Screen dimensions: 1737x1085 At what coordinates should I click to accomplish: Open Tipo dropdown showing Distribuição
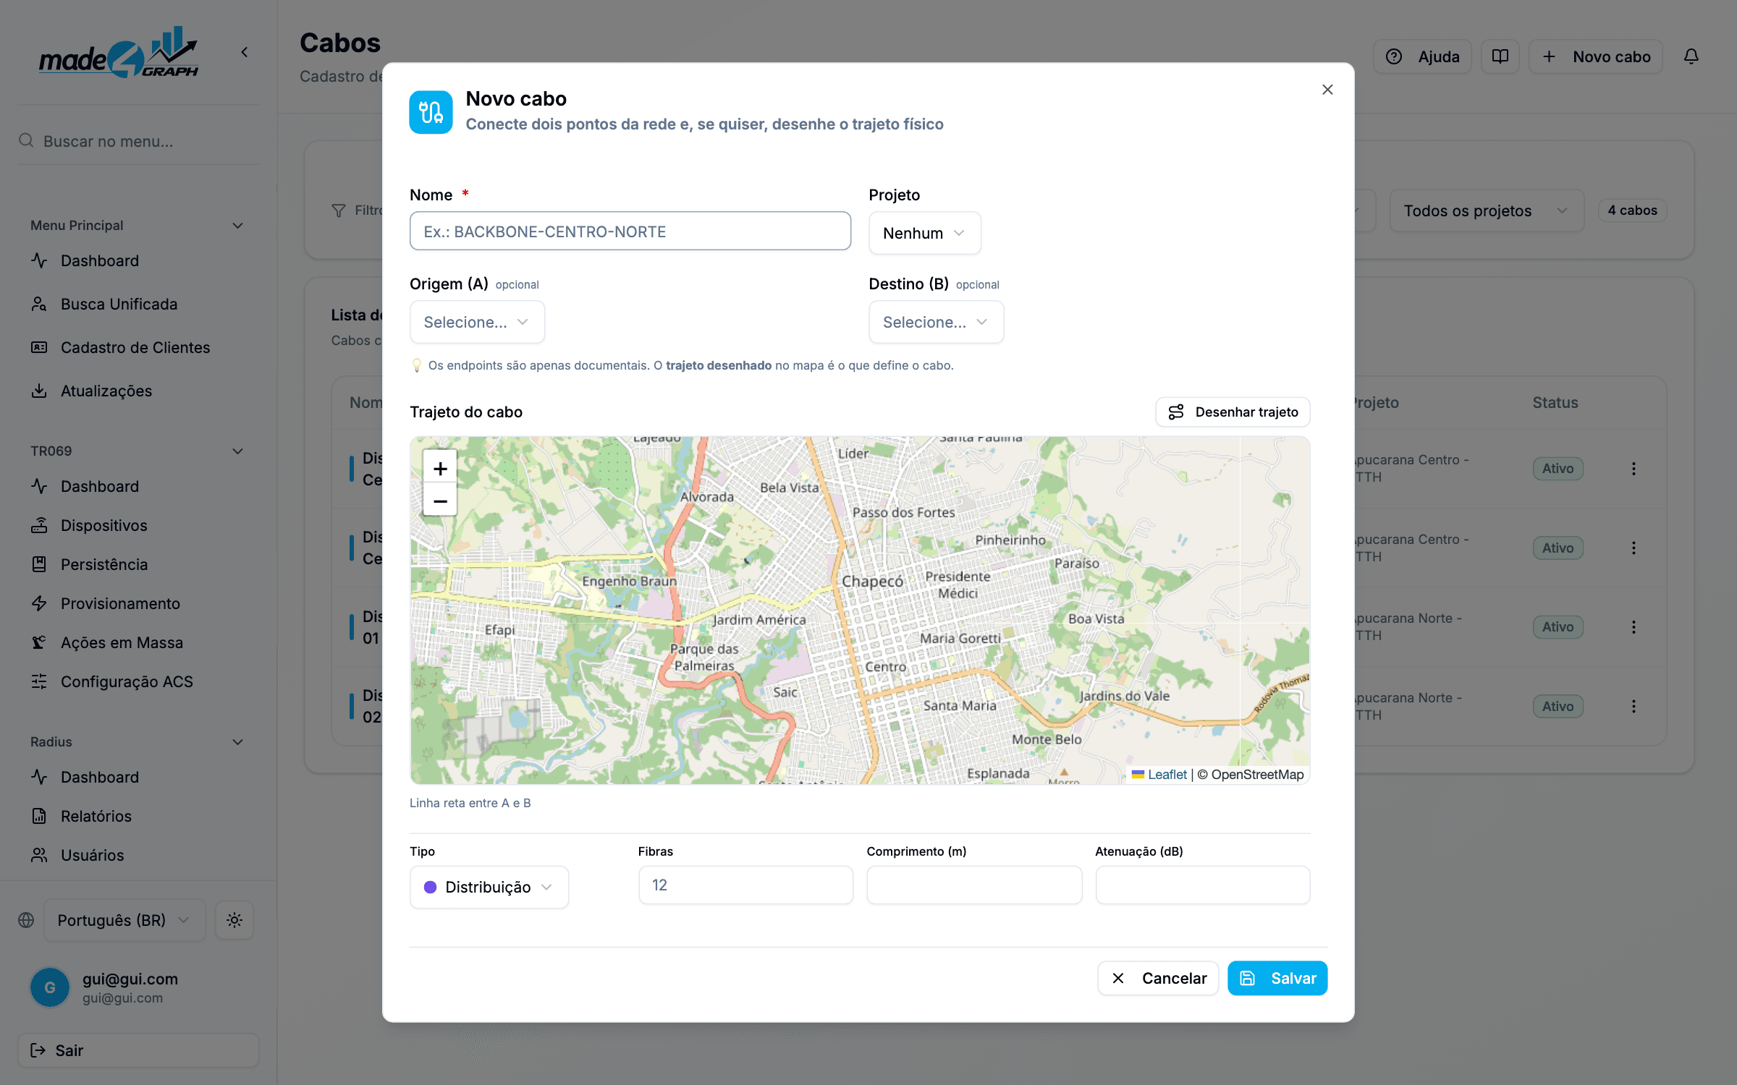[x=489, y=887]
